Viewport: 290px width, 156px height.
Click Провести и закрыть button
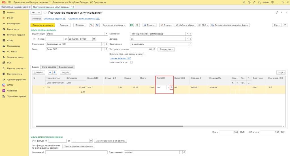pos(43,25)
